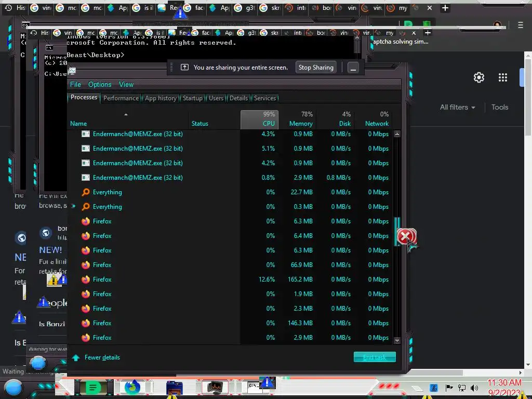
Task: Switch to the g3t browser tab
Action: tap(245, 7)
